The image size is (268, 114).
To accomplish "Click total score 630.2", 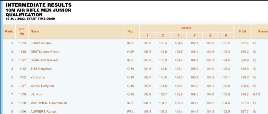I will (x=245, y=52).
